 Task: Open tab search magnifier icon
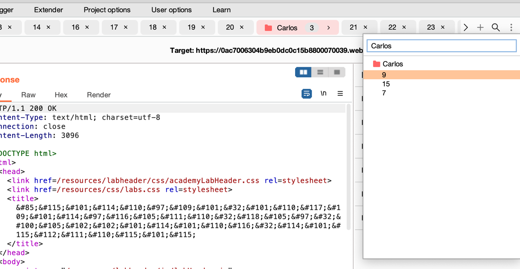496,27
